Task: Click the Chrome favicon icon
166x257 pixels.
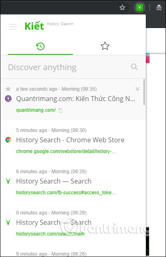Action: click(8, 140)
